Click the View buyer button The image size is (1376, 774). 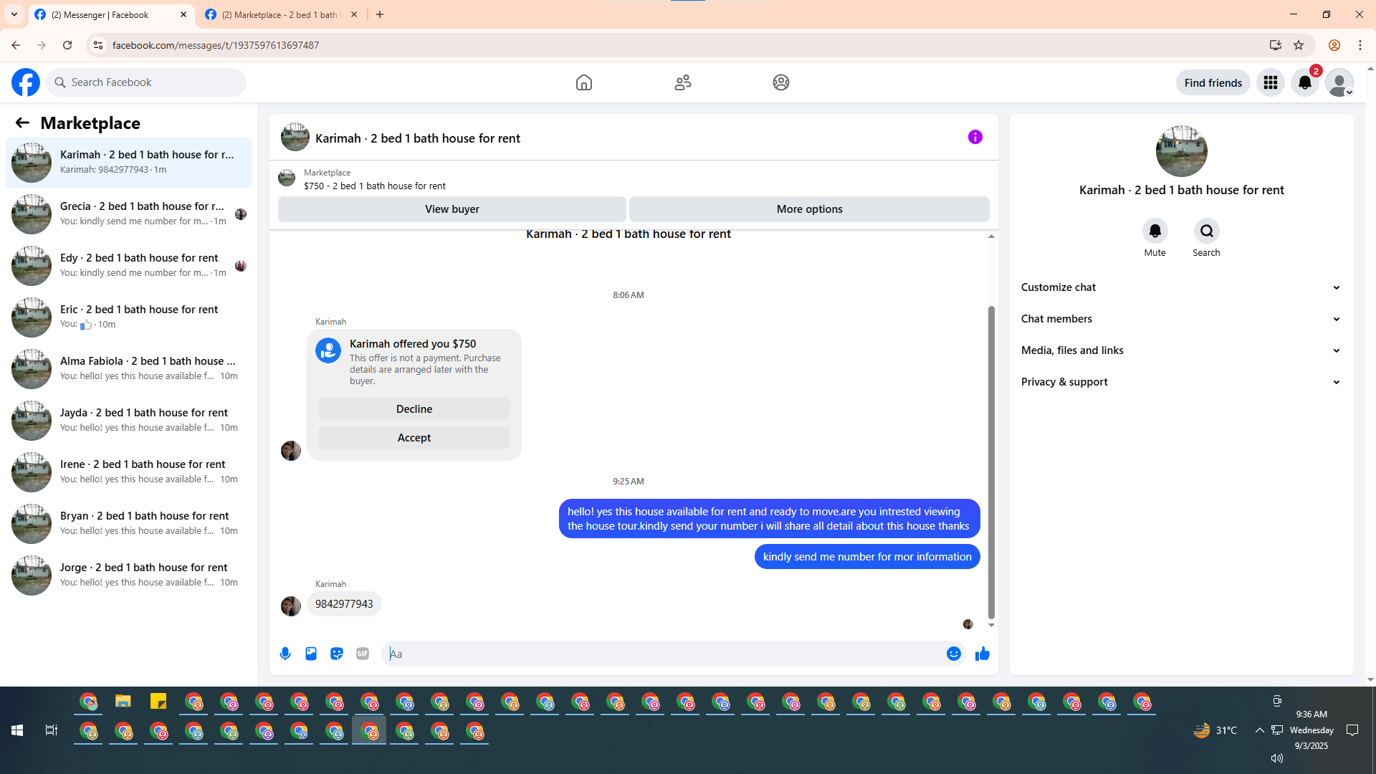click(x=452, y=209)
